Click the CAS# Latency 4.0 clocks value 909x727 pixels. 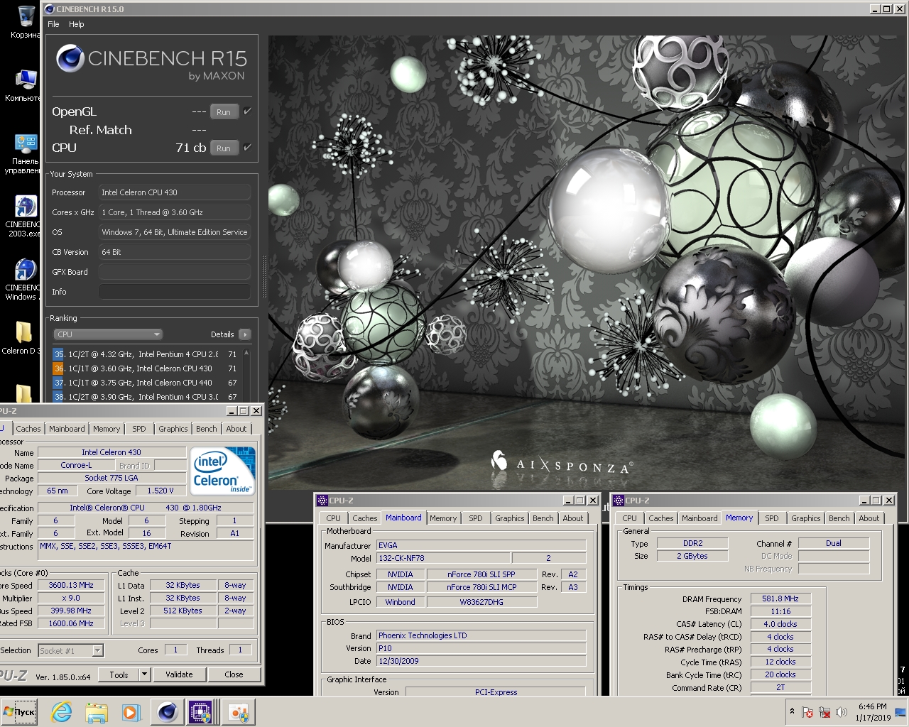[780, 624]
